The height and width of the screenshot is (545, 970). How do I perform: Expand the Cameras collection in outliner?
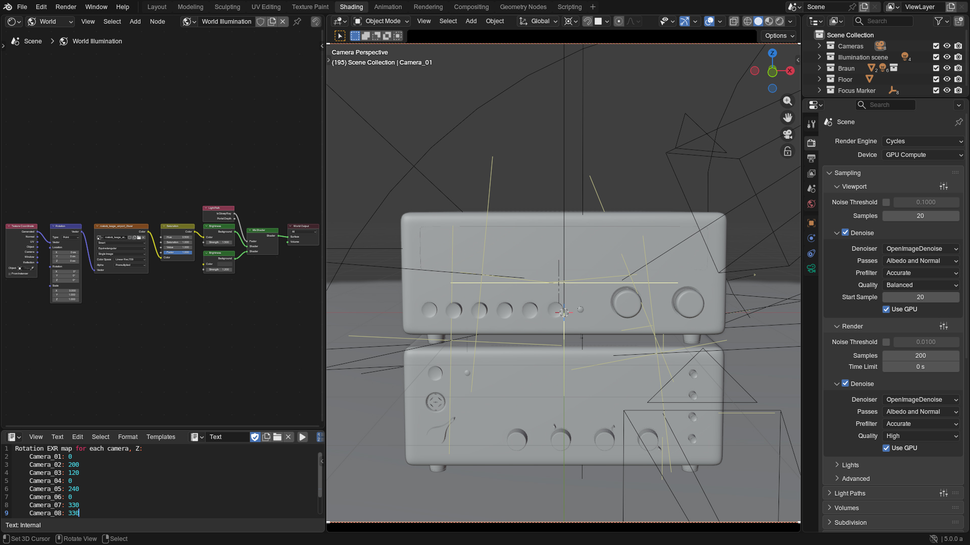click(819, 46)
